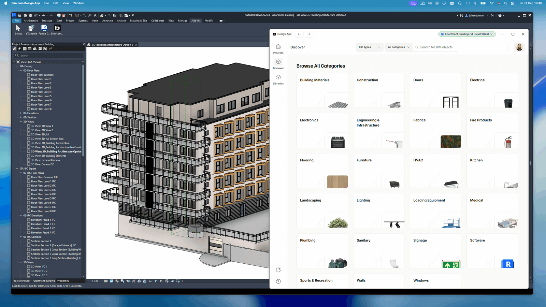Viewport: 546px width, 307px height.
Task: Click the 1:20 scale control
Action: pyautogui.click(x=95, y=281)
